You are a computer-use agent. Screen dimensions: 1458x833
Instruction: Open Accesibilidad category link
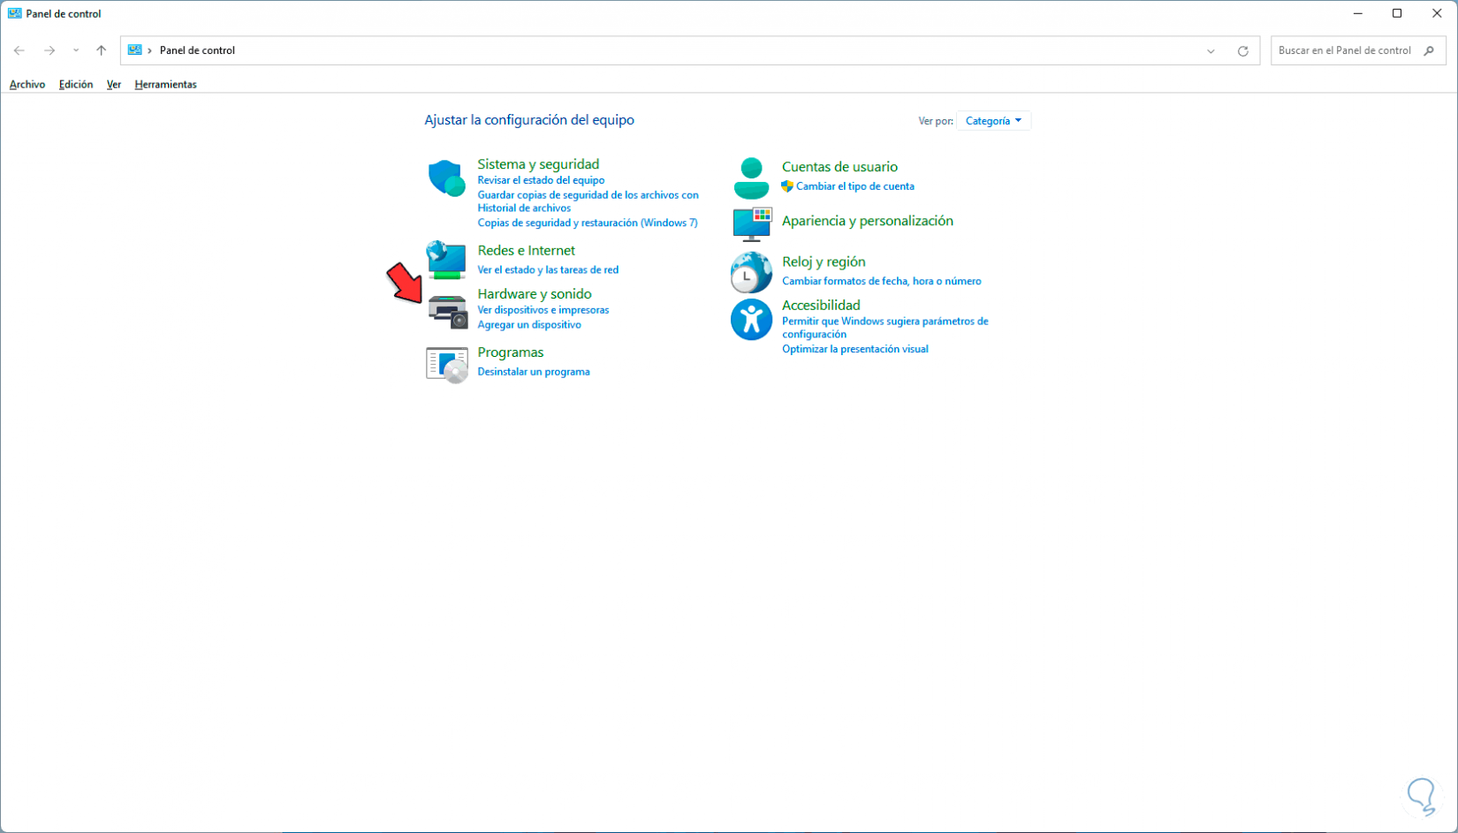point(821,306)
